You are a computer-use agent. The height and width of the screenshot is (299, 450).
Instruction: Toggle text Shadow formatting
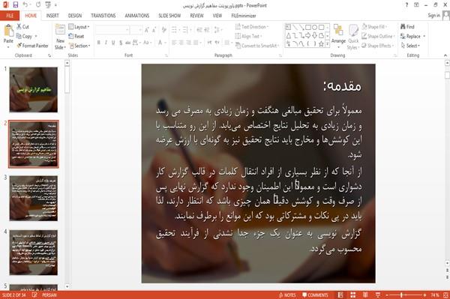coord(121,43)
